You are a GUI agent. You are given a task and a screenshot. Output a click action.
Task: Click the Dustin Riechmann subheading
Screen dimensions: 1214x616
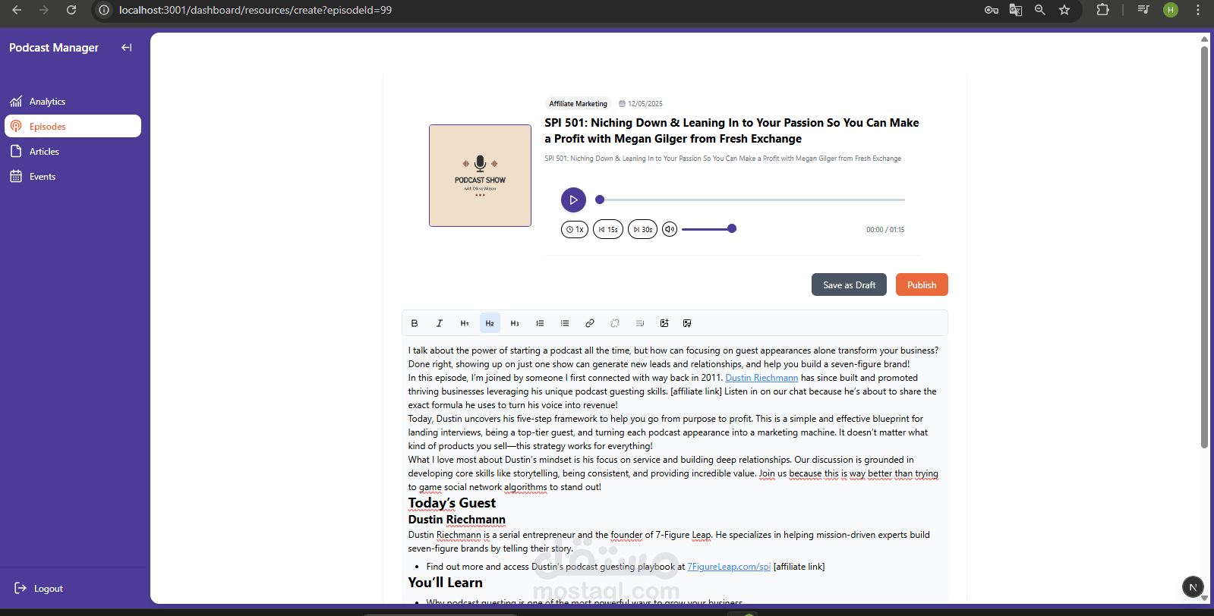tap(456, 520)
